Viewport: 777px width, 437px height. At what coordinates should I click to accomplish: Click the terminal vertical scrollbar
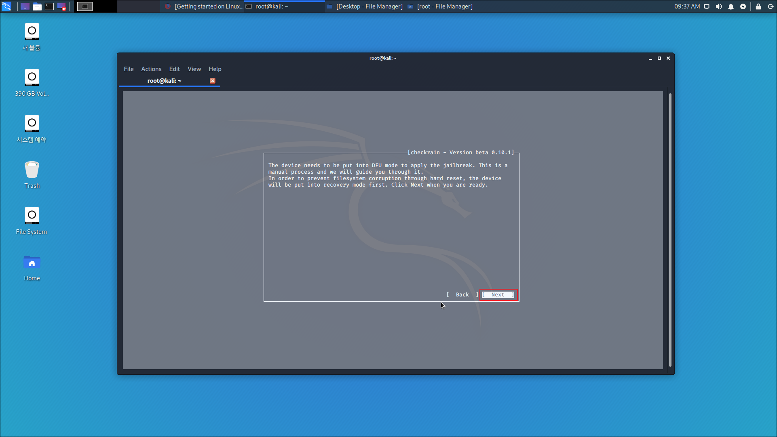670,229
